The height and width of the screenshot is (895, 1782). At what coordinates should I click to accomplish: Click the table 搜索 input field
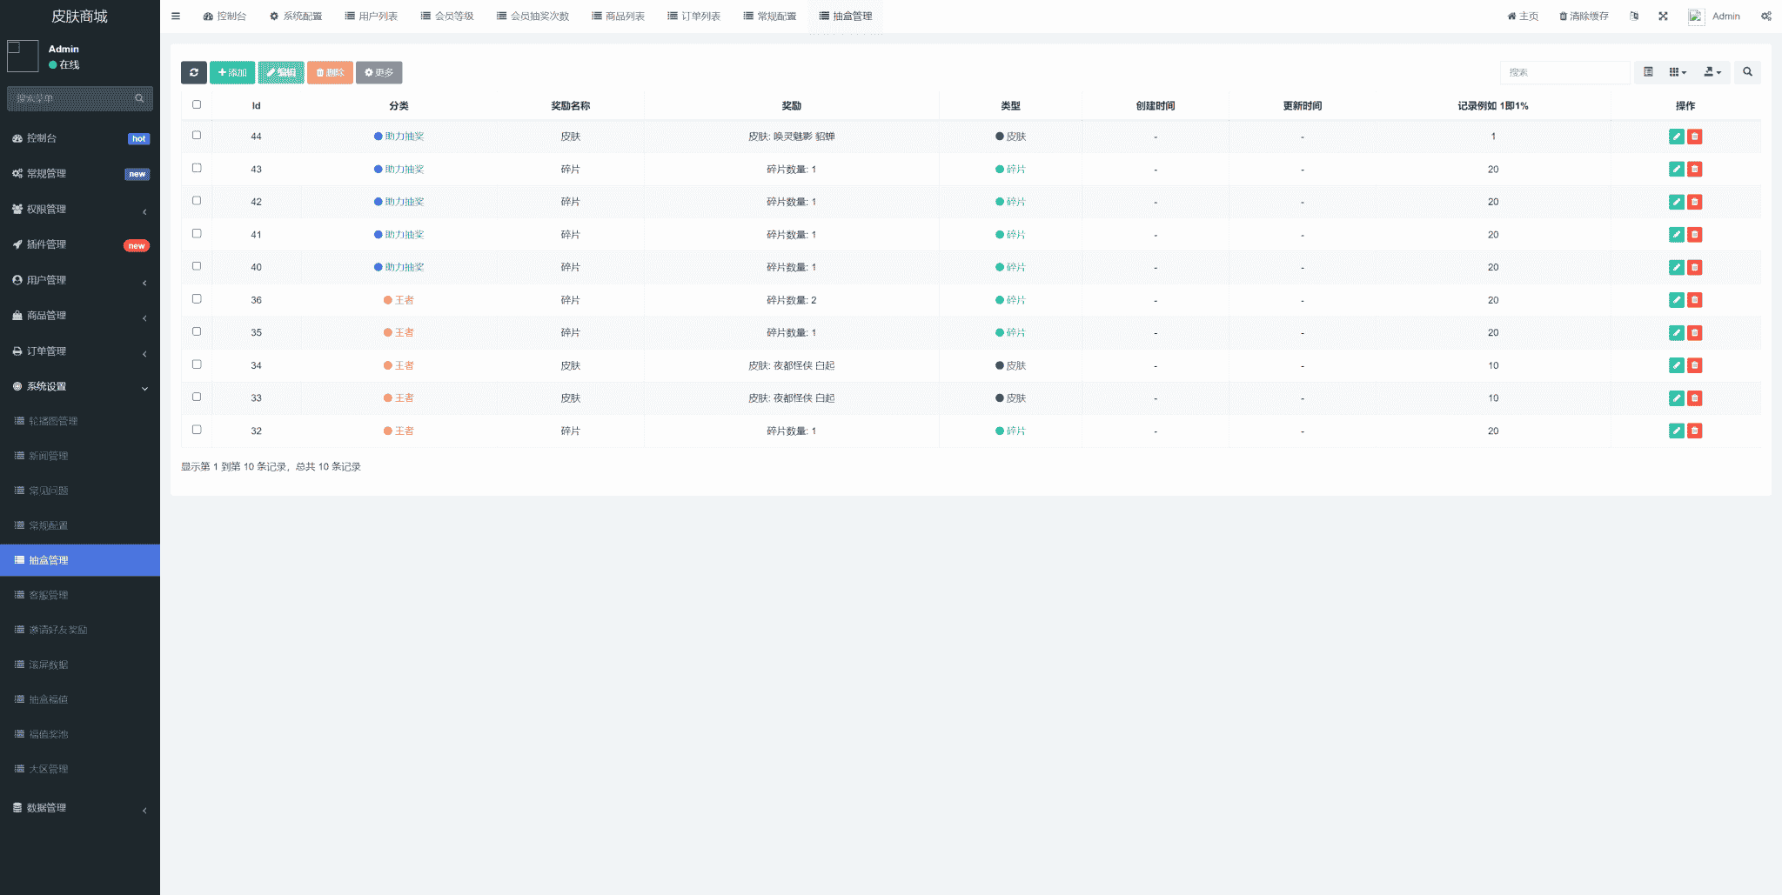coord(1564,72)
